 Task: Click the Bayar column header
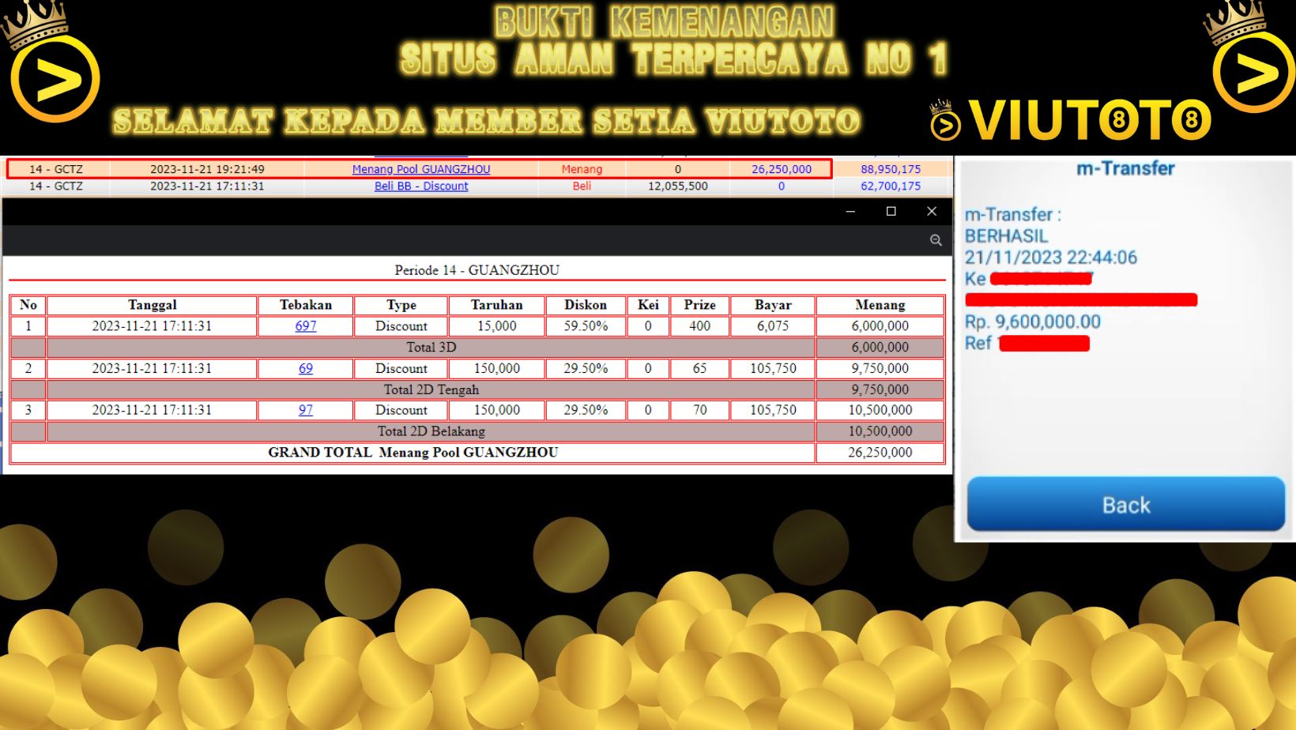coord(773,305)
